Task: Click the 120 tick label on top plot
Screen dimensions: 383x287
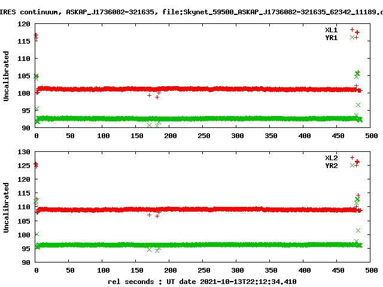Action: tap(24, 24)
